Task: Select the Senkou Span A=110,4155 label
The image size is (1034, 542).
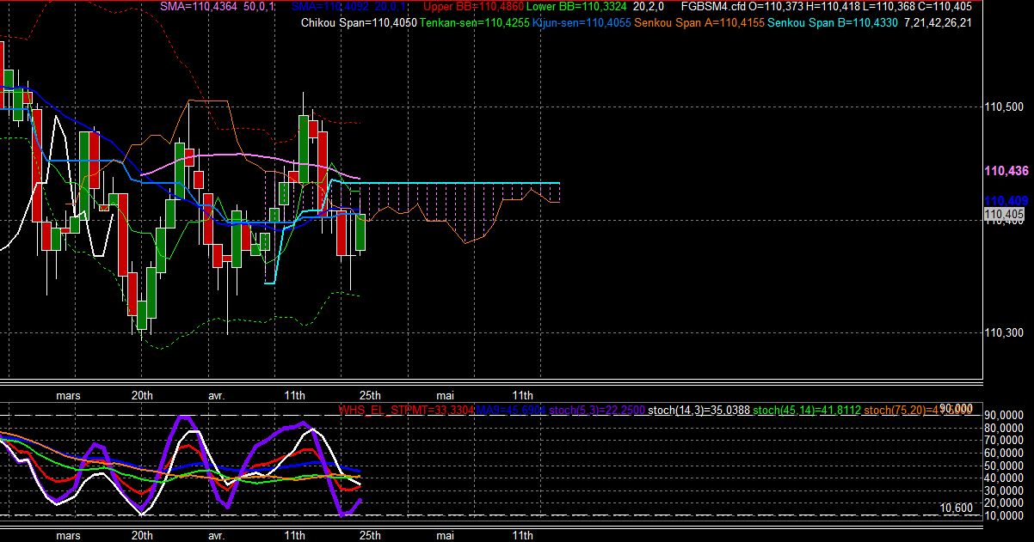Action: tap(699, 22)
